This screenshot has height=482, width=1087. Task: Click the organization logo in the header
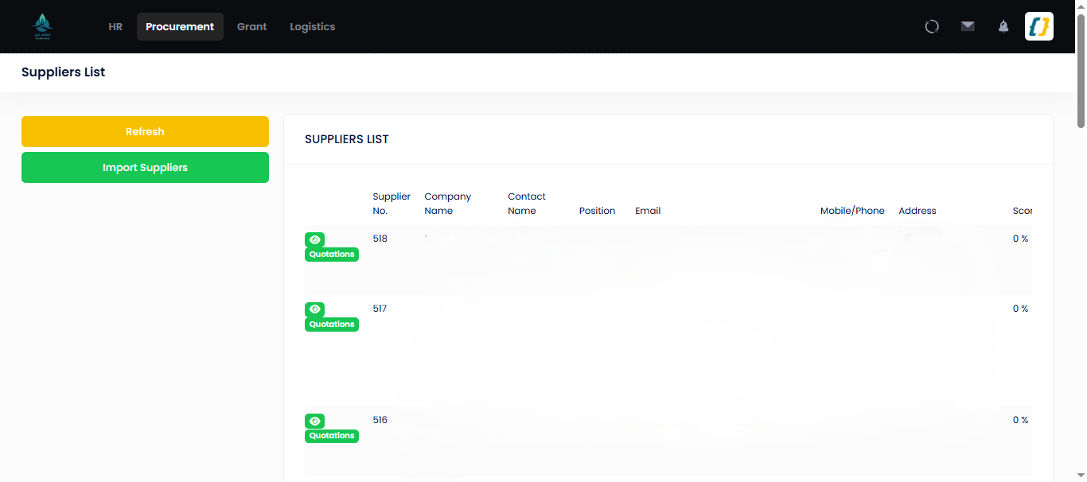[42, 26]
